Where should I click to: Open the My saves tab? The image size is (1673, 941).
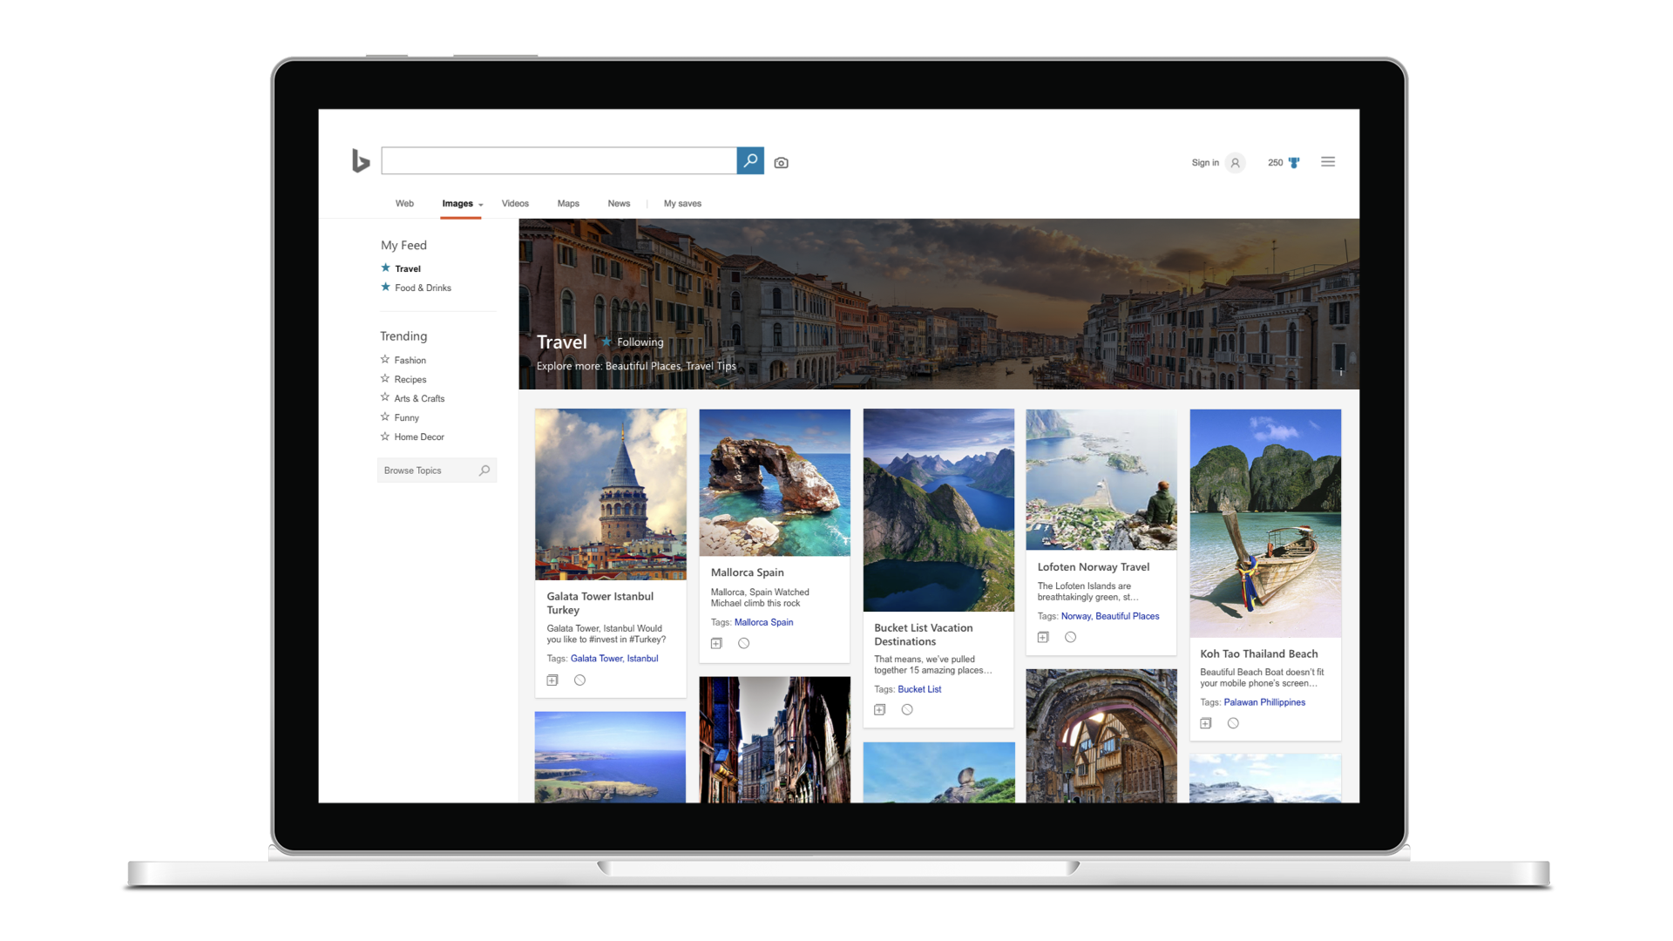[682, 204]
